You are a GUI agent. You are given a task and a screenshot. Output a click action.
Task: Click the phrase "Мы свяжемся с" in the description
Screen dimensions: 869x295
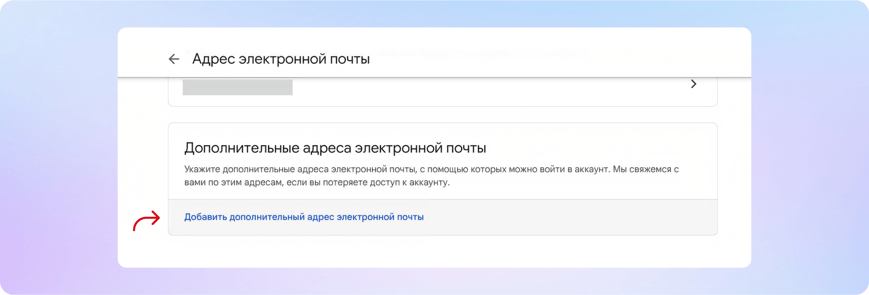tap(646, 169)
